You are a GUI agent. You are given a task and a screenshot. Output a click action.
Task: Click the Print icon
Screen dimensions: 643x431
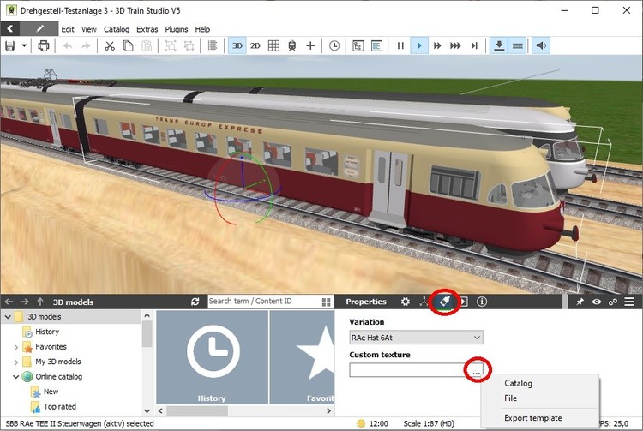click(43, 45)
